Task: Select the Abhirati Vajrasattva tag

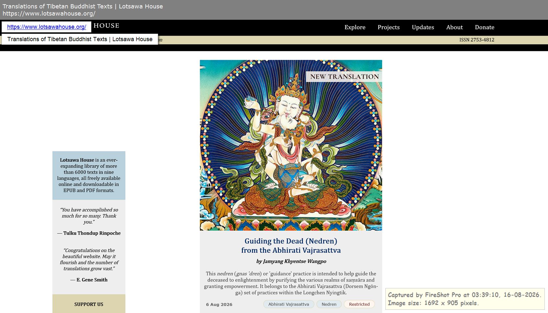Action: [289, 304]
